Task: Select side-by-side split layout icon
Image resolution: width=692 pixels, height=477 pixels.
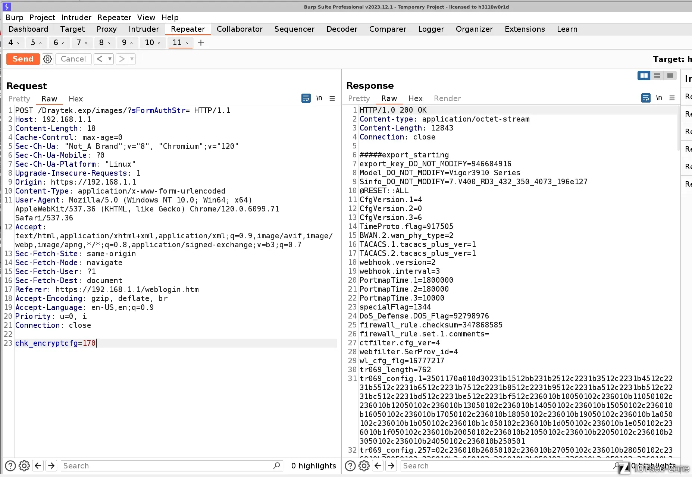Action: [x=644, y=76]
